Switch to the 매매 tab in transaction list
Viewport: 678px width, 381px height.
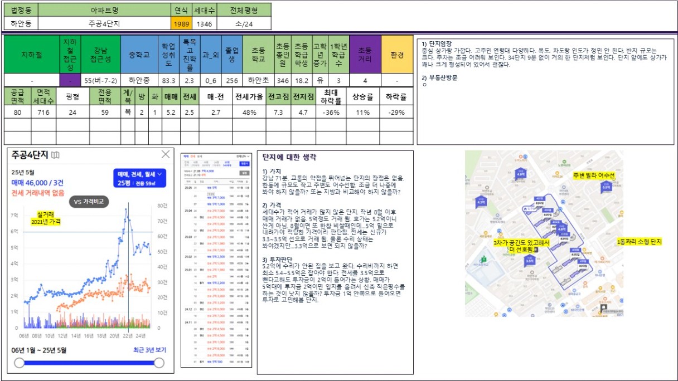pyautogui.click(x=186, y=157)
